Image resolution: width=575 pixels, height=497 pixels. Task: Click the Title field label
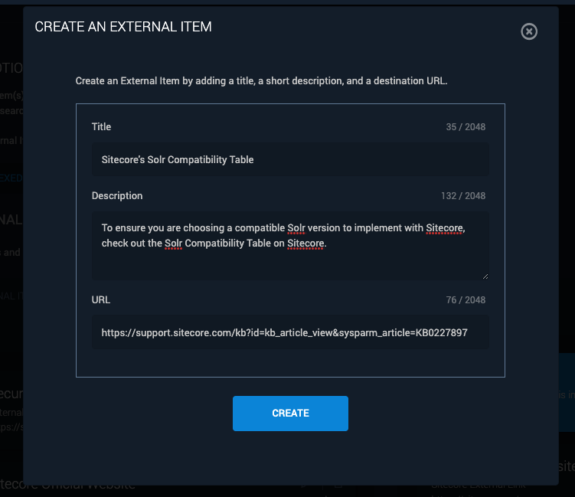(x=101, y=126)
